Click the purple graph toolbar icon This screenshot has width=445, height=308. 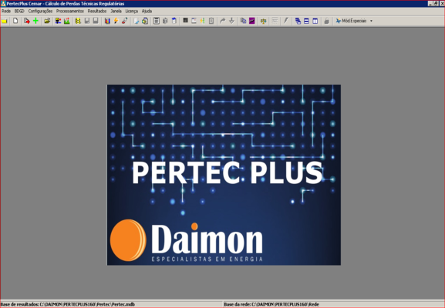(251, 21)
